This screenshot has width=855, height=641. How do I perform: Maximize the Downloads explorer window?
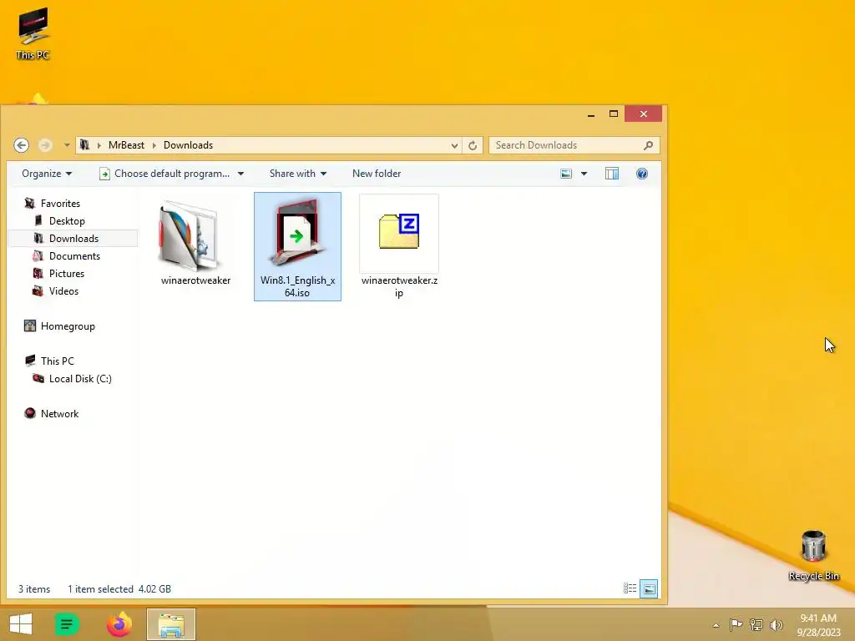click(x=614, y=114)
